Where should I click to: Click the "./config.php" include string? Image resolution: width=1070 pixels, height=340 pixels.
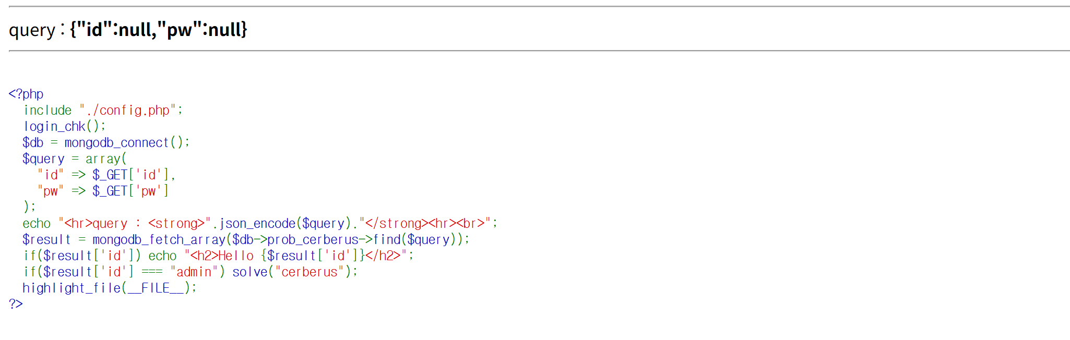coord(129,111)
